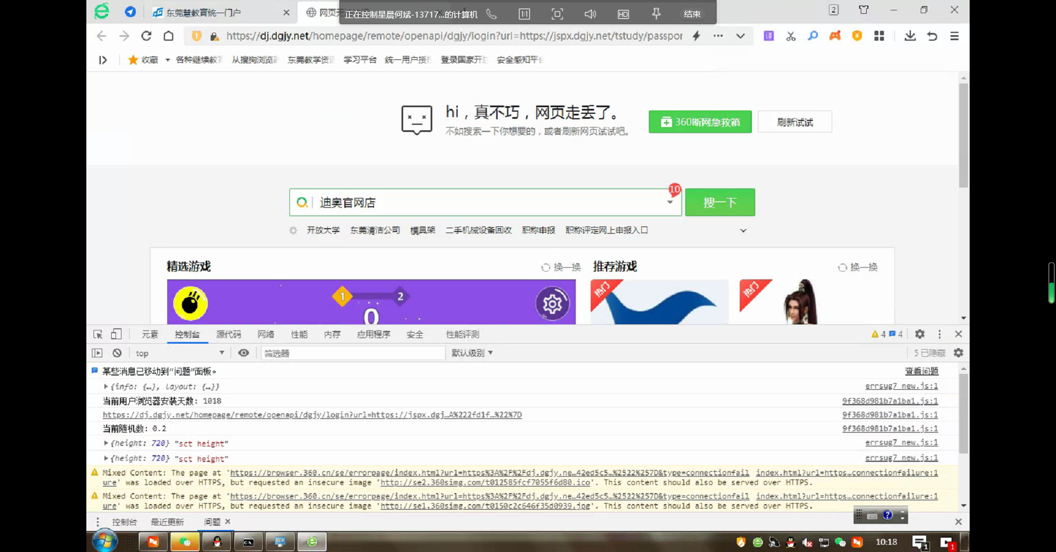Click the green 搜一下 search button
Image resolution: width=1056 pixels, height=552 pixels.
point(719,203)
